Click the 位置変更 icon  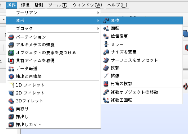click(x=106, y=36)
